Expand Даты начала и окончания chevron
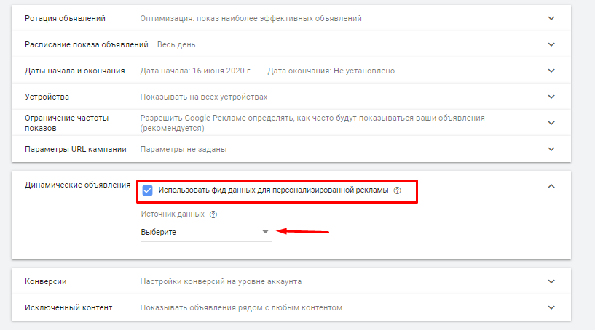This screenshot has height=330, width=595. [x=551, y=71]
